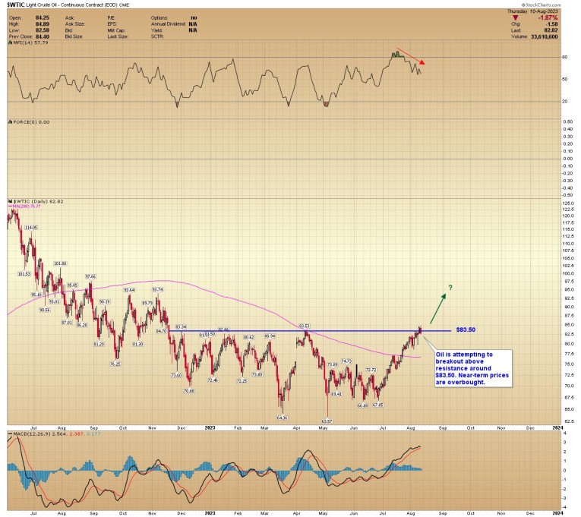Click the blue '$83.50' resistance line label
Screen dimensions: 581x517
[x=466, y=329]
